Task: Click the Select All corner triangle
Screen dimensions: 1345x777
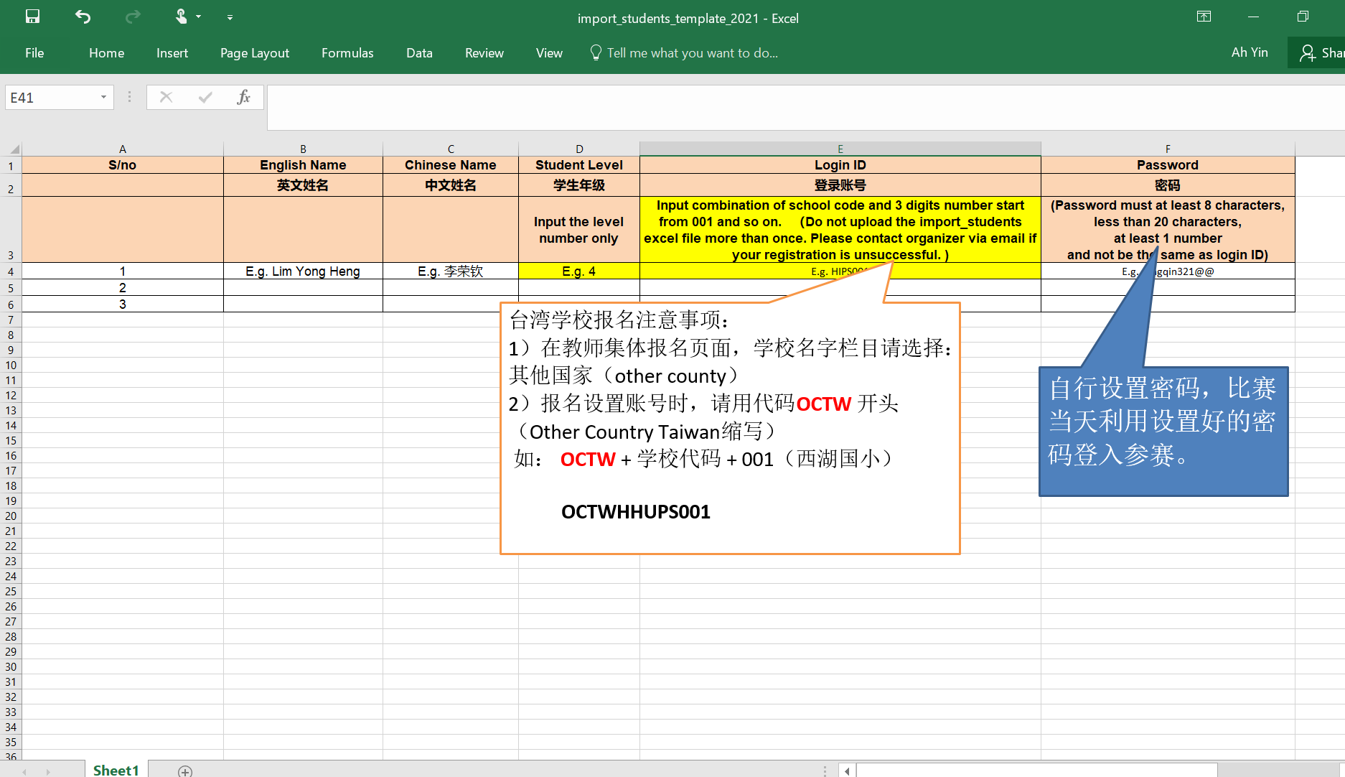Action: tap(14, 149)
